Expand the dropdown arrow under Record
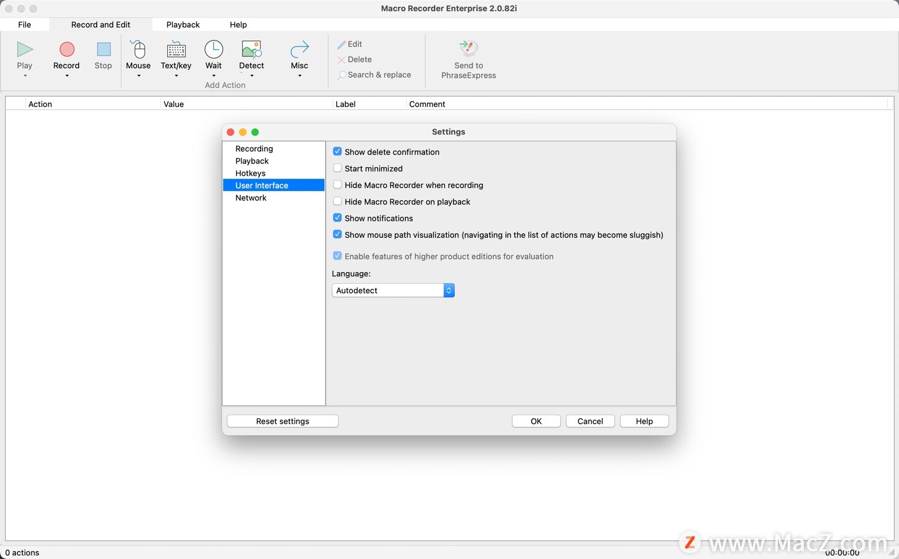 pyautogui.click(x=66, y=76)
